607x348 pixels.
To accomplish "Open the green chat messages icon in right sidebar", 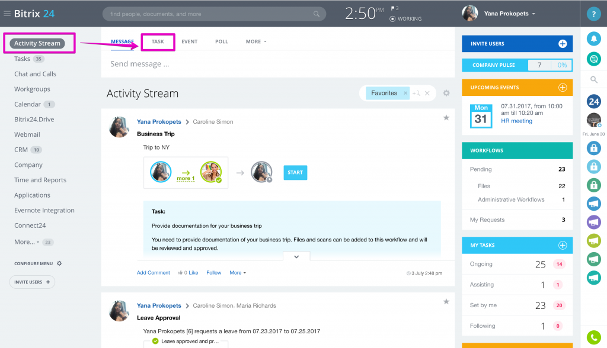I will tap(593, 59).
